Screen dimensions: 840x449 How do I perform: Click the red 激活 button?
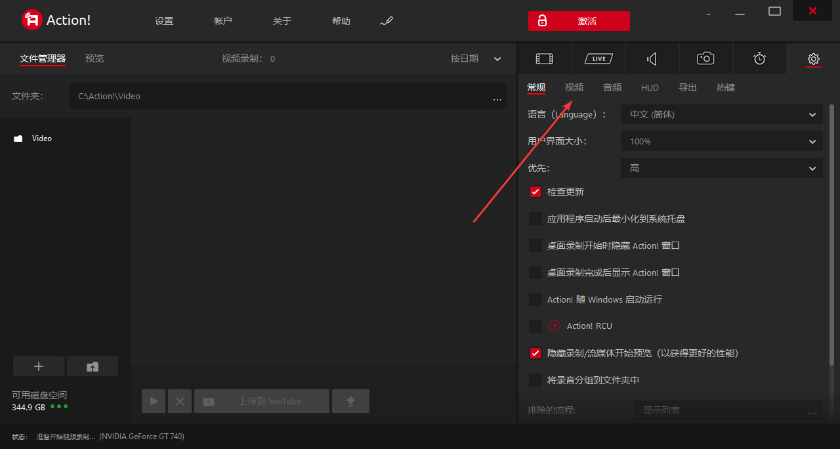coord(579,21)
